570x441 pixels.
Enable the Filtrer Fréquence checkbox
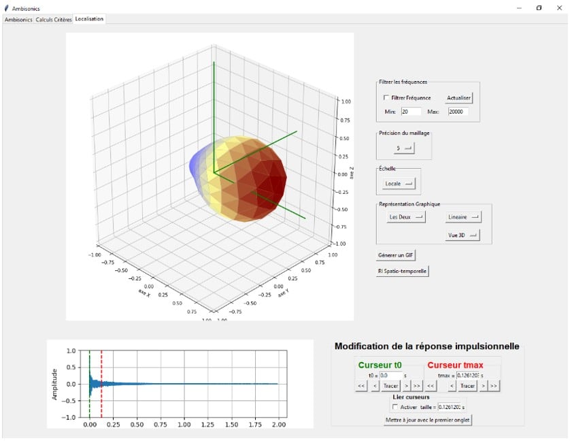click(387, 98)
